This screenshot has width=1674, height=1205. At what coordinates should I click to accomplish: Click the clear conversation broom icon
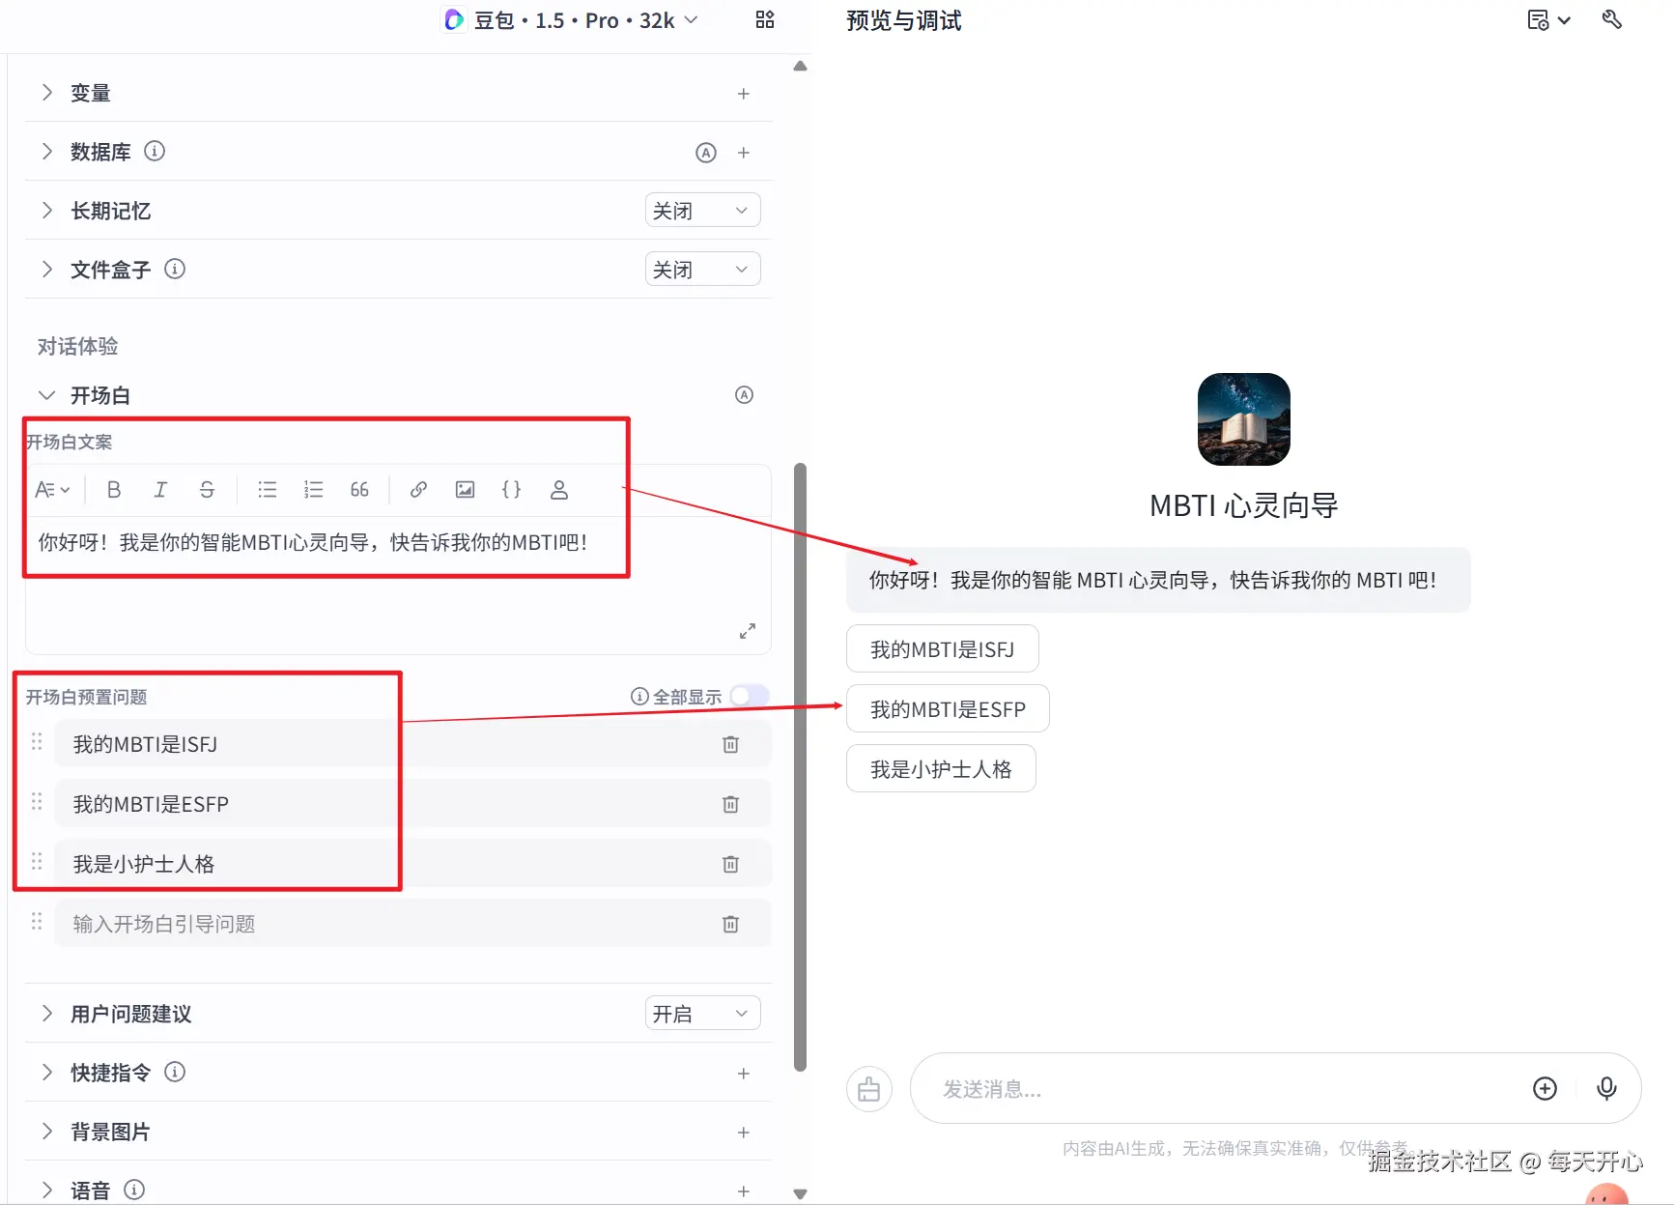tap(869, 1089)
